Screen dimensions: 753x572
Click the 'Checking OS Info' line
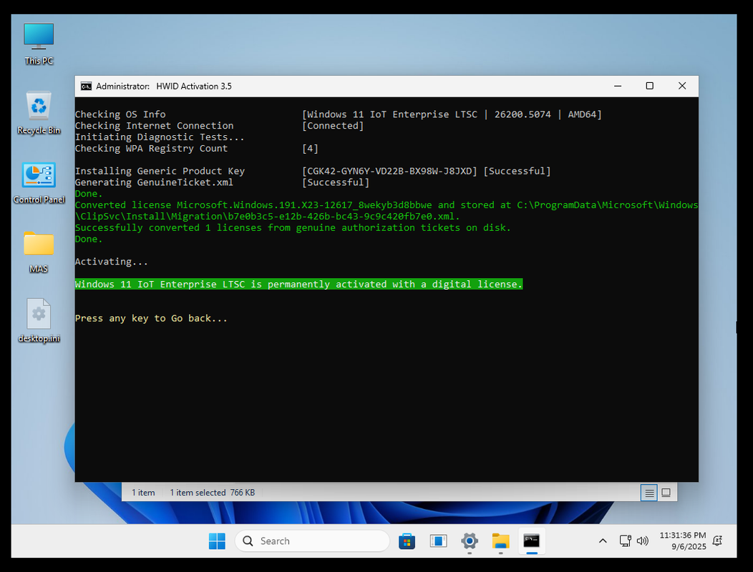tap(120, 114)
